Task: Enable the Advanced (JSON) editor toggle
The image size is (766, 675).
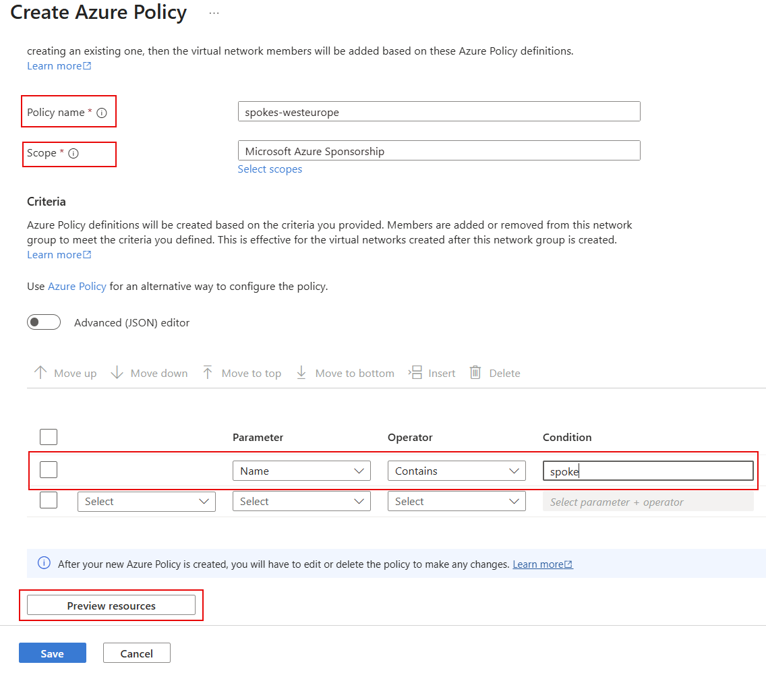Action: click(43, 322)
